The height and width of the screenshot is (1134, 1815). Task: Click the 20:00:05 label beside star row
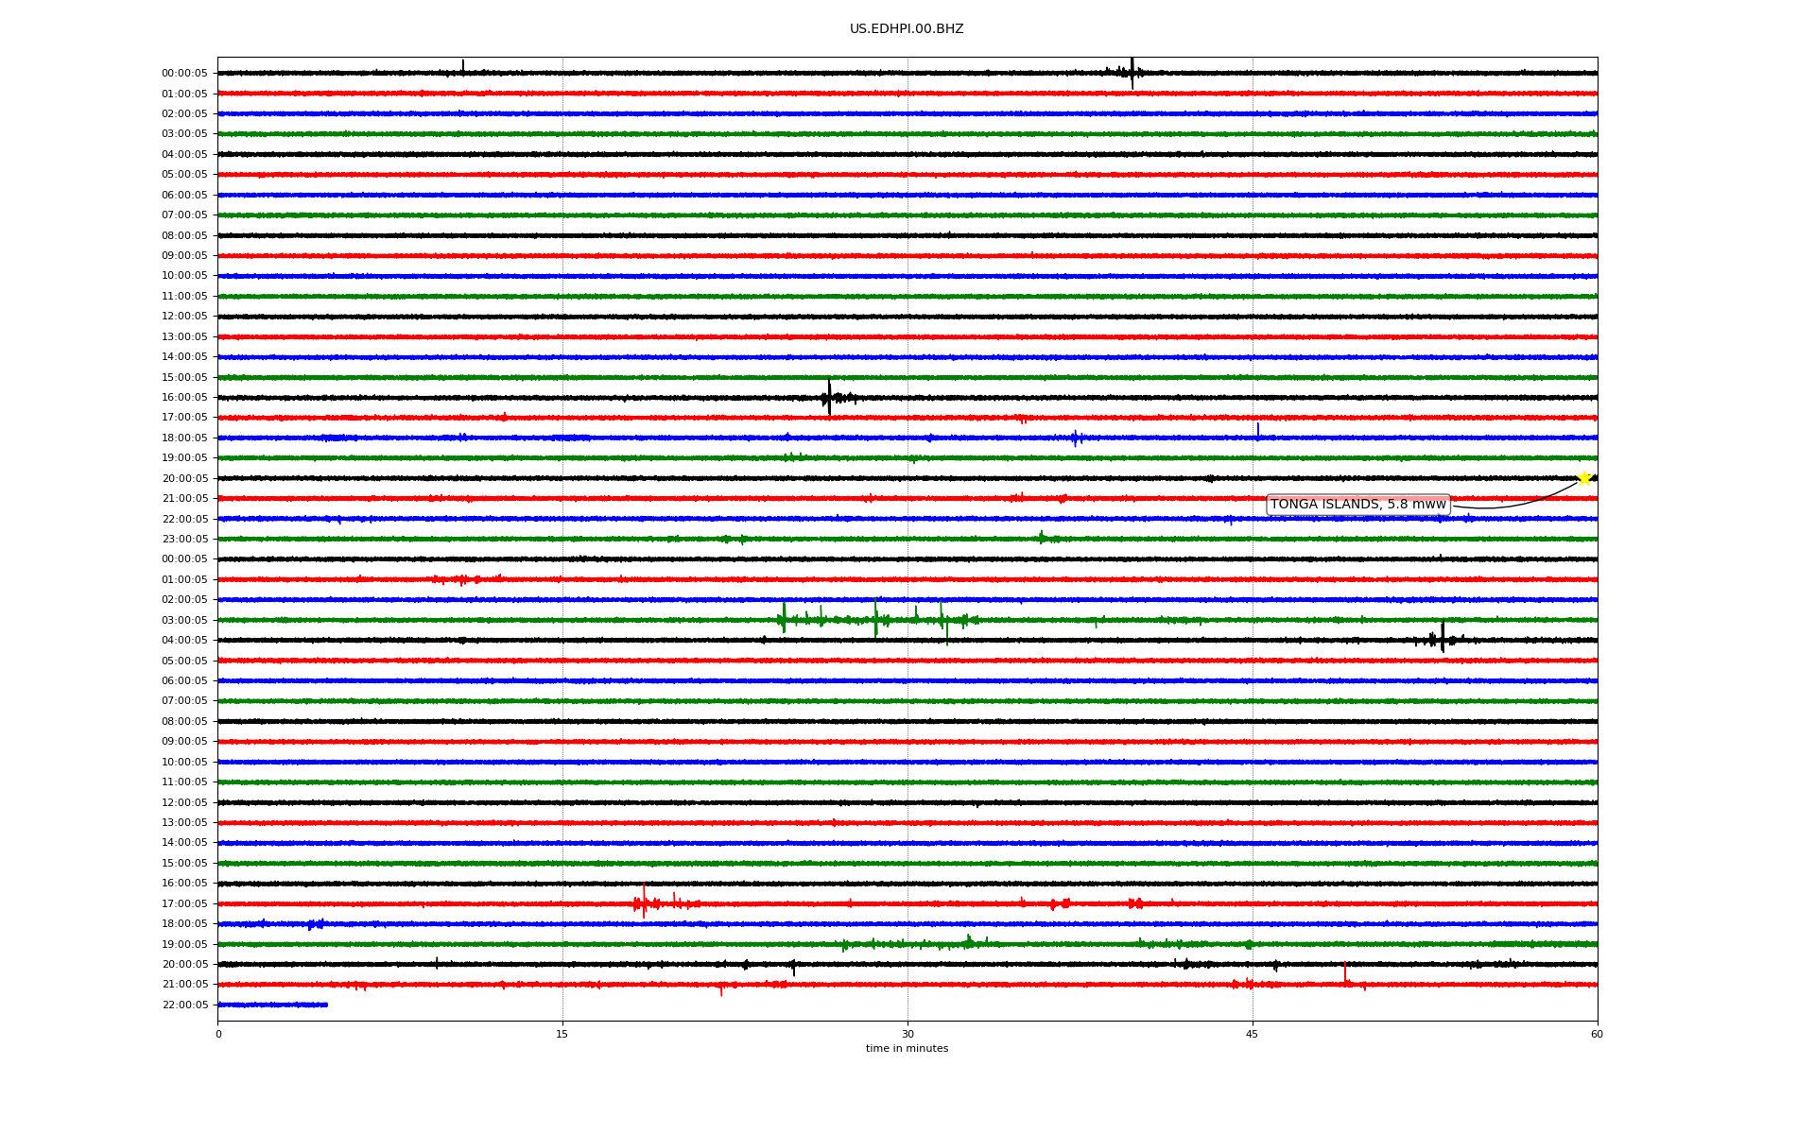point(184,479)
